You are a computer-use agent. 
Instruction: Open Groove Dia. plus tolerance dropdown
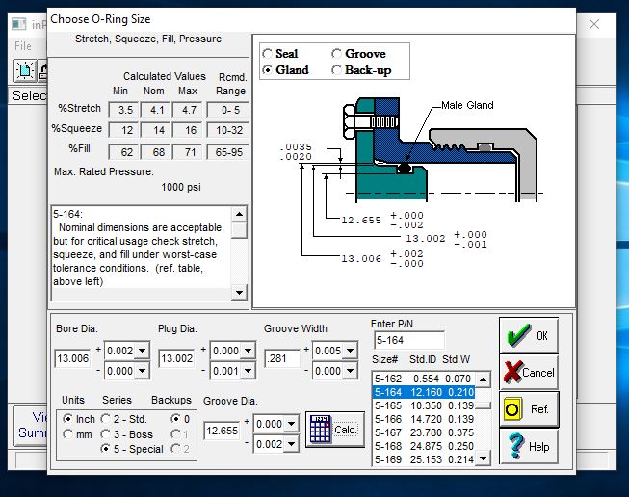point(292,424)
